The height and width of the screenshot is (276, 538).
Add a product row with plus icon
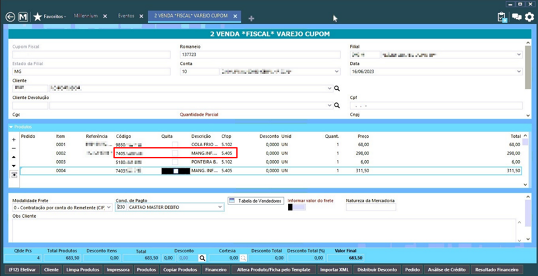click(x=14, y=140)
